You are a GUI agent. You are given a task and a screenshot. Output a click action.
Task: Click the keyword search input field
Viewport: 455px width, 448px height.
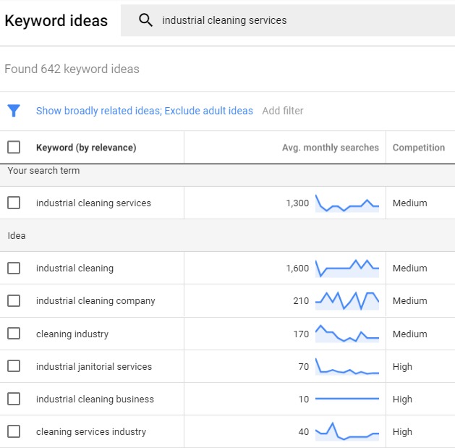(289, 20)
